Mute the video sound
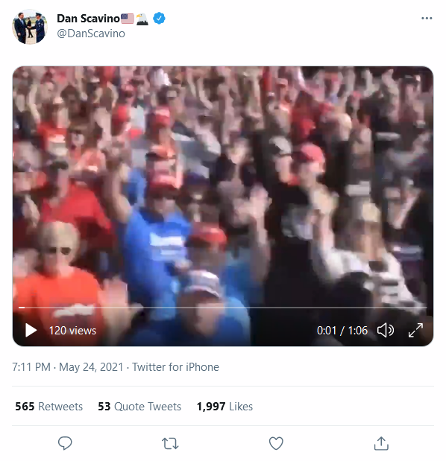446x461 pixels. (x=386, y=330)
